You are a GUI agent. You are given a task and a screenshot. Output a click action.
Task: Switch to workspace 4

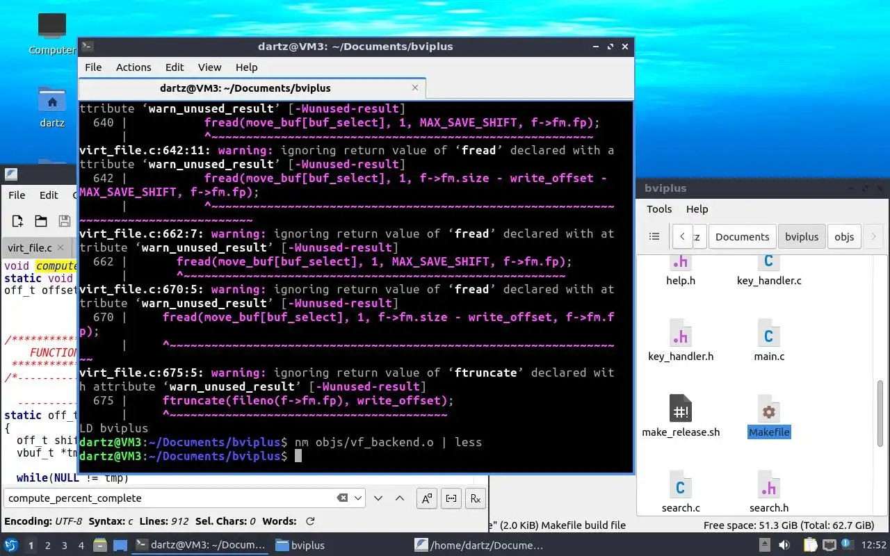[81, 546]
